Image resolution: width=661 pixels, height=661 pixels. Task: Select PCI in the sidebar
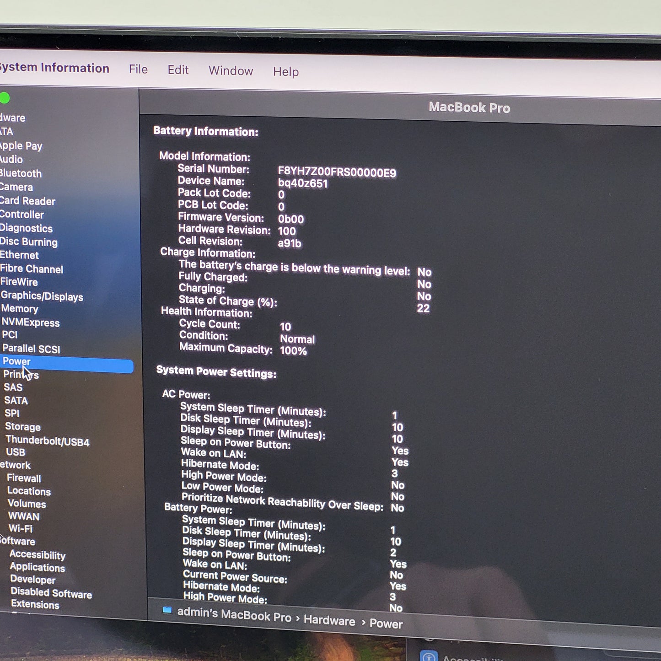pos(10,335)
